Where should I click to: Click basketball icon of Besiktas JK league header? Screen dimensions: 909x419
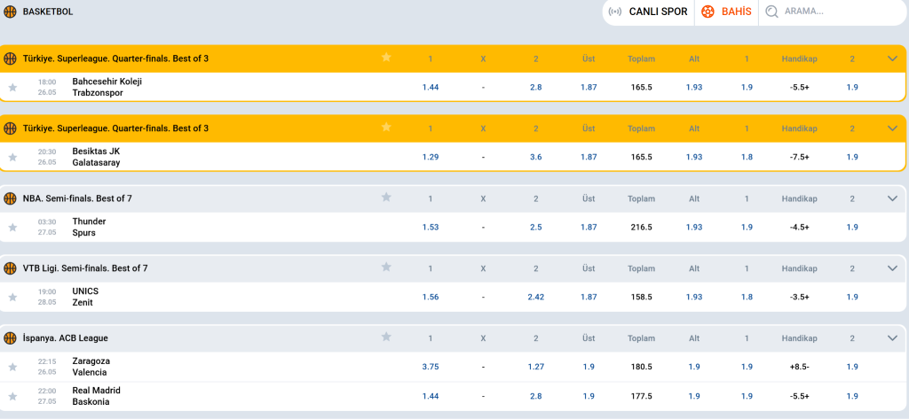pyautogui.click(x=10, y=128)
